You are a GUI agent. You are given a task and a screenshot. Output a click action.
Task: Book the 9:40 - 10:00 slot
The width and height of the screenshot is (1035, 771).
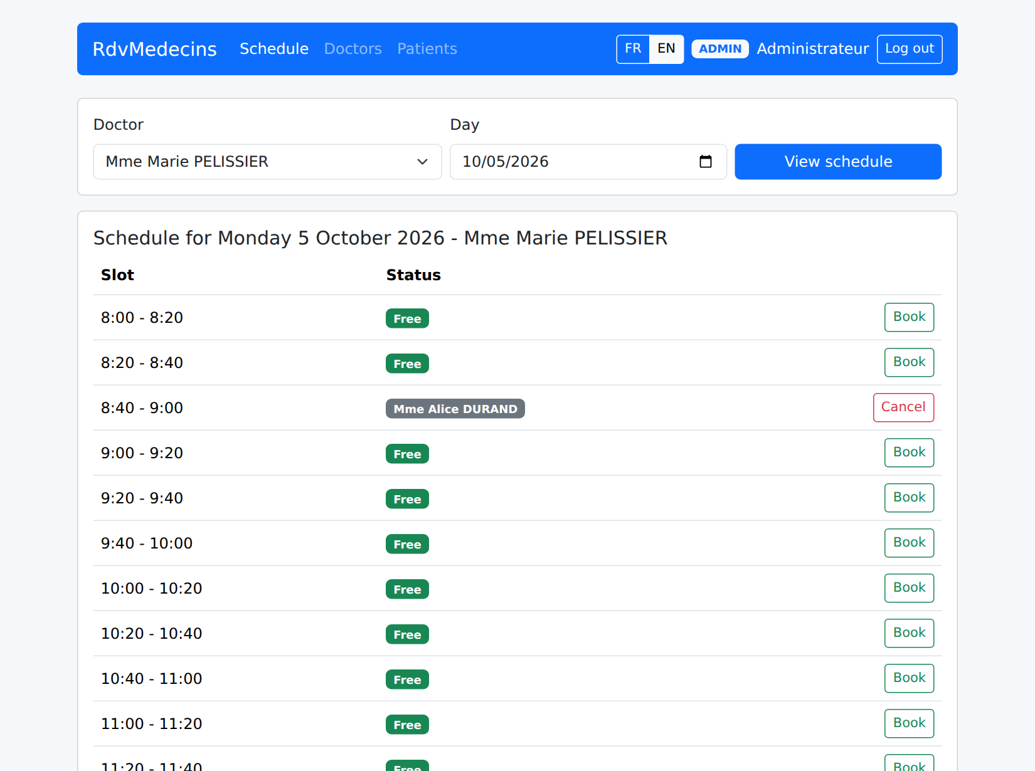coord(909,543)
